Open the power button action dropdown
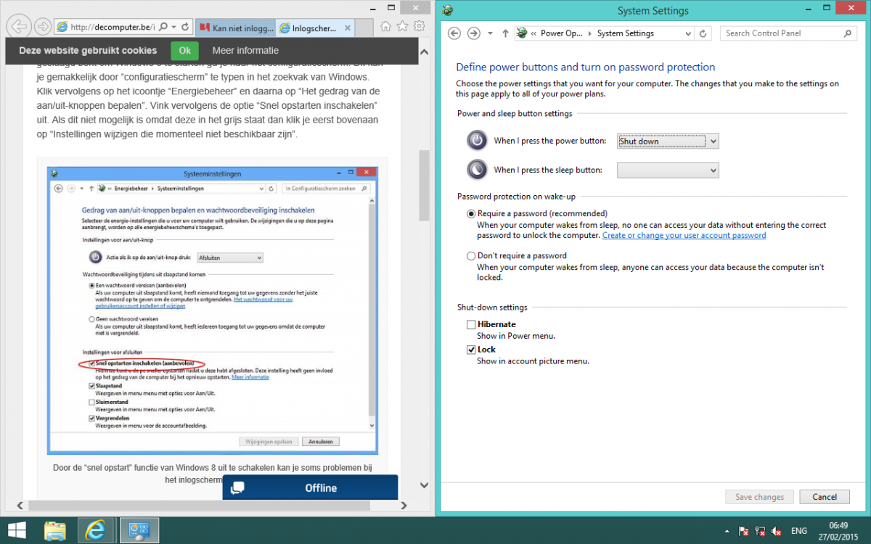The width and height of the screenshot is (871, 544). pos(668,141)
